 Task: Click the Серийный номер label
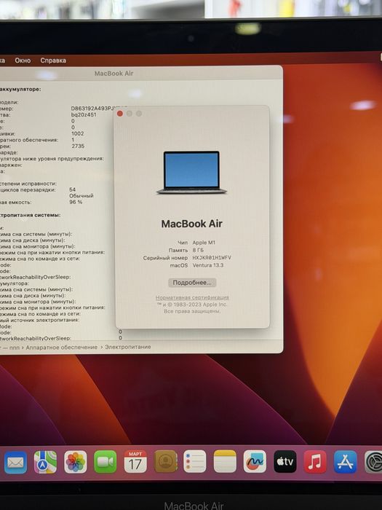[166, 258]
